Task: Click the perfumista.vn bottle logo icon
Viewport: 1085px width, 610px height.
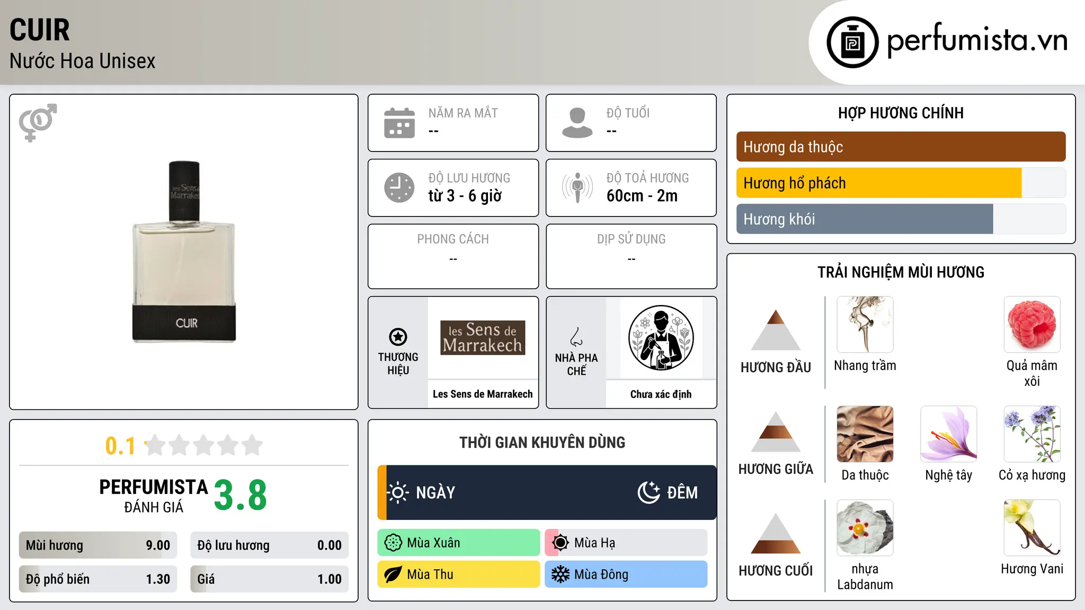Action: point(852,42)
